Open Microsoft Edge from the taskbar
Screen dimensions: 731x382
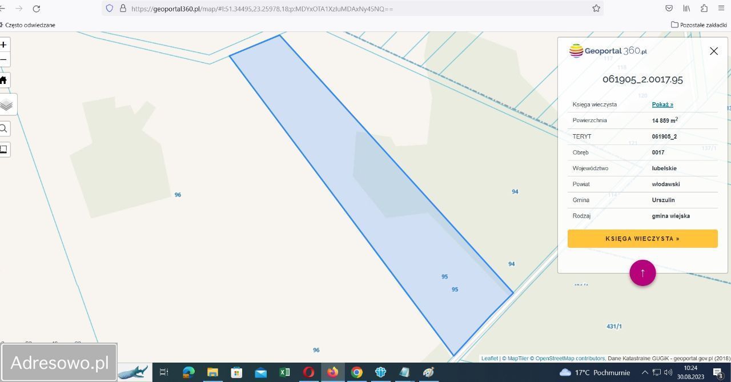[188, 372]
